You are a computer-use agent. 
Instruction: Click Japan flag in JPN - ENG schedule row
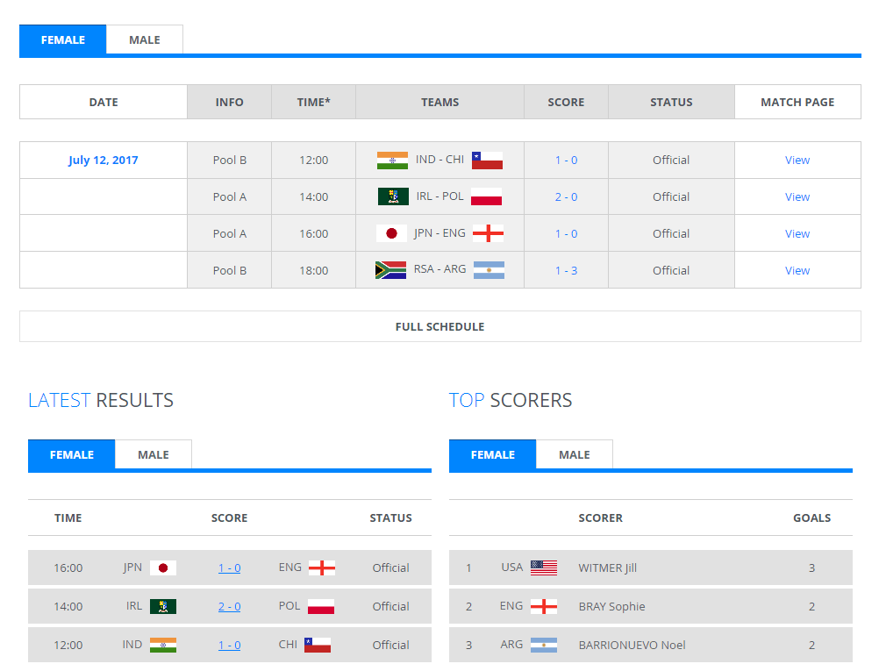click(x=392, y=233)
